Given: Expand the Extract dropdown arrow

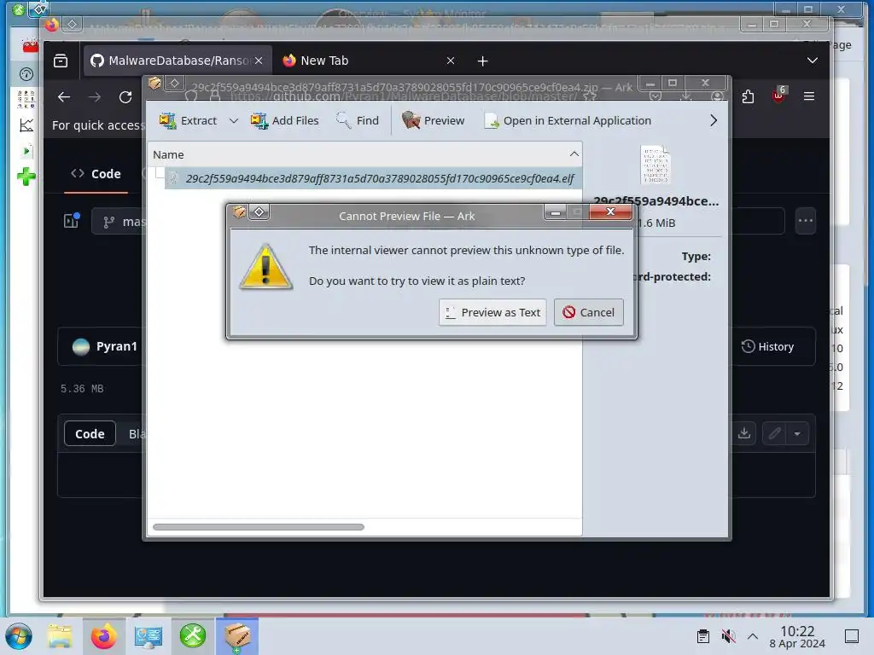Looking at the screenshot, I should pos(234,120).
